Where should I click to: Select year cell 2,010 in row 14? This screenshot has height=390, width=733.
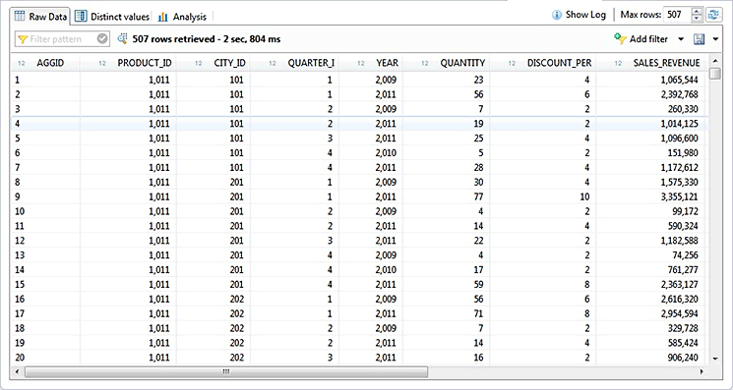(x=372, y=269)
